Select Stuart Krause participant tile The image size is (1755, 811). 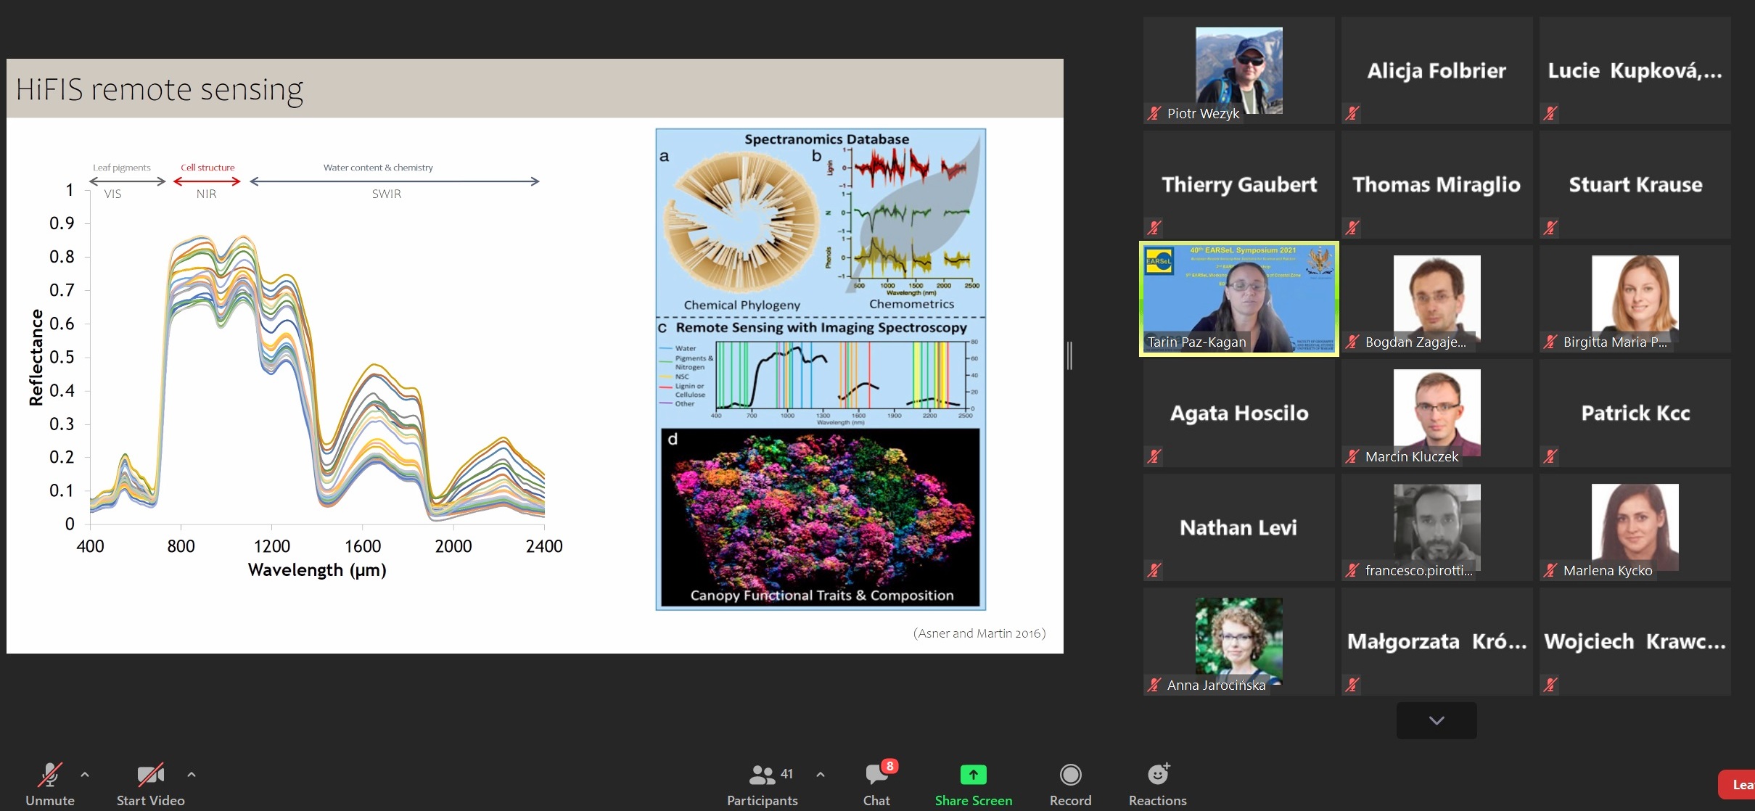[x=1635, y=184]
